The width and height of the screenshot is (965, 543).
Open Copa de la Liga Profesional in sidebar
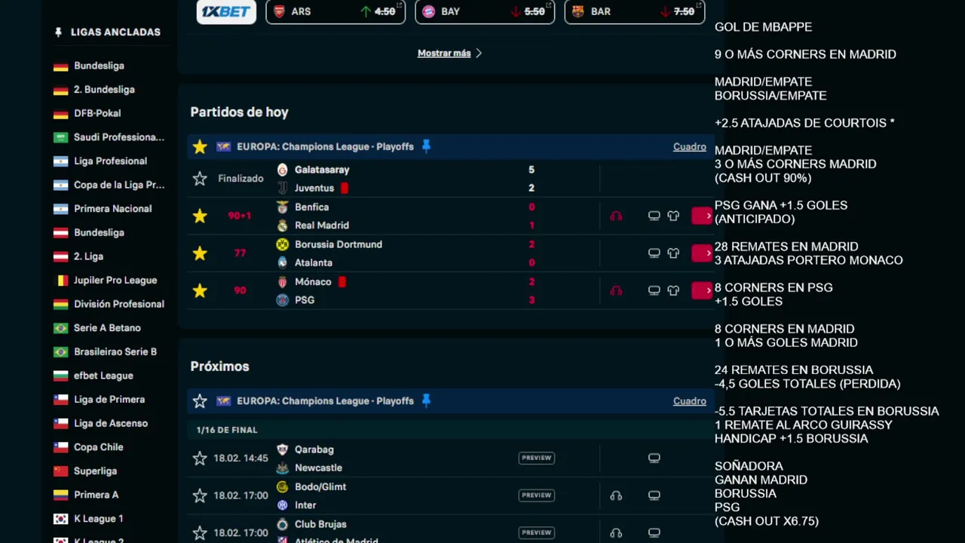coord(119,185)
